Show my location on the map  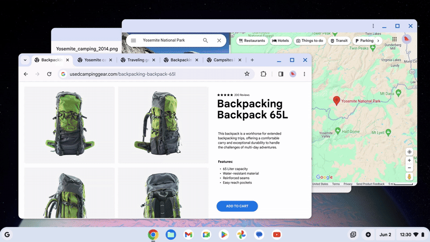409,152
